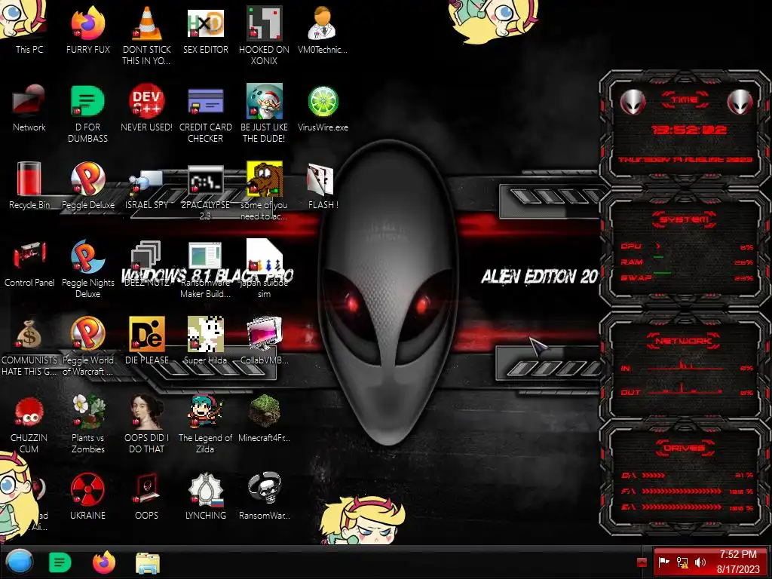Open the Peggle Deluxe shortcut

87,185
